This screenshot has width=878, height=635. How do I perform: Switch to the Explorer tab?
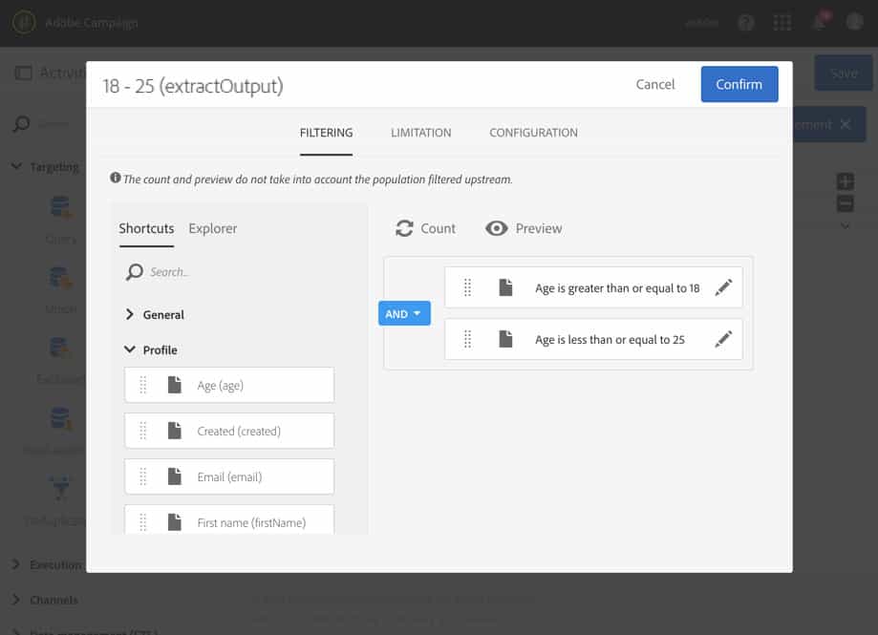point(213,229)
